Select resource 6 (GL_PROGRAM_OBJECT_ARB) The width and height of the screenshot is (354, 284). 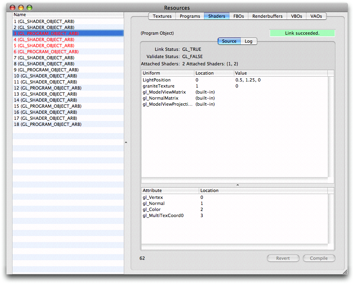tap(46, 52)
